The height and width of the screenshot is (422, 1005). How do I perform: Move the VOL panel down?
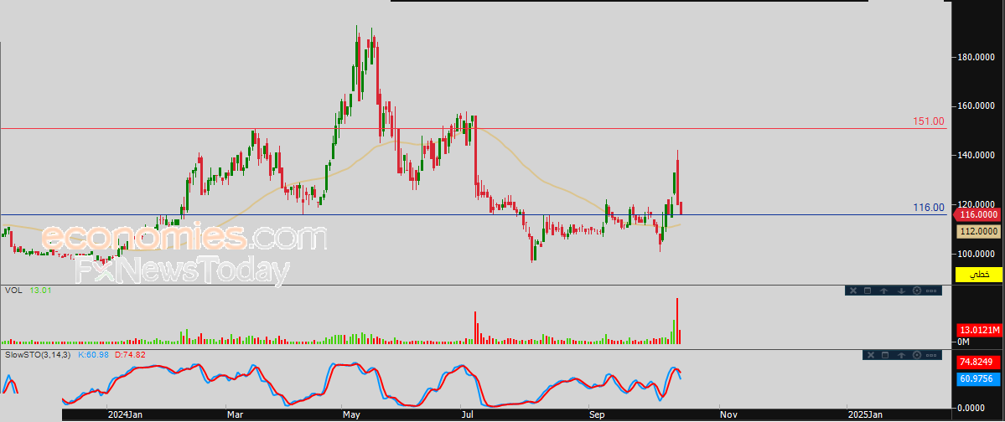(x=900, y=291)
